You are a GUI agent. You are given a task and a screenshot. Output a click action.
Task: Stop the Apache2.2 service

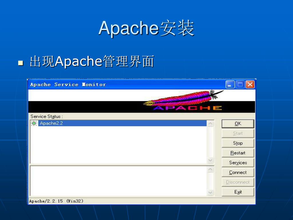(x=238, y=143)
